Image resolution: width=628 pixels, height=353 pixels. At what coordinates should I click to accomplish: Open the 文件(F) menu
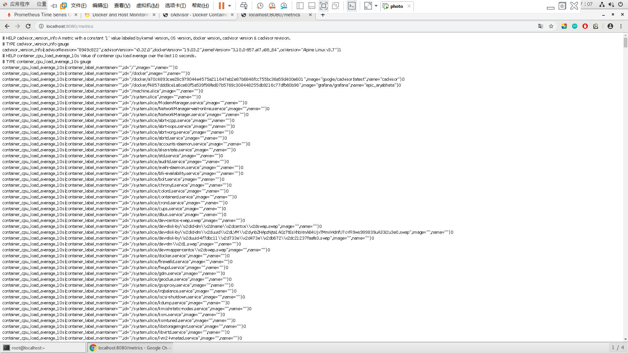(78, 6)
